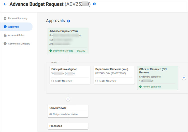Click the Group label

coord(54,62)
